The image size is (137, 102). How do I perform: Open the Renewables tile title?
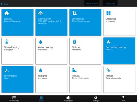[10, 76]
